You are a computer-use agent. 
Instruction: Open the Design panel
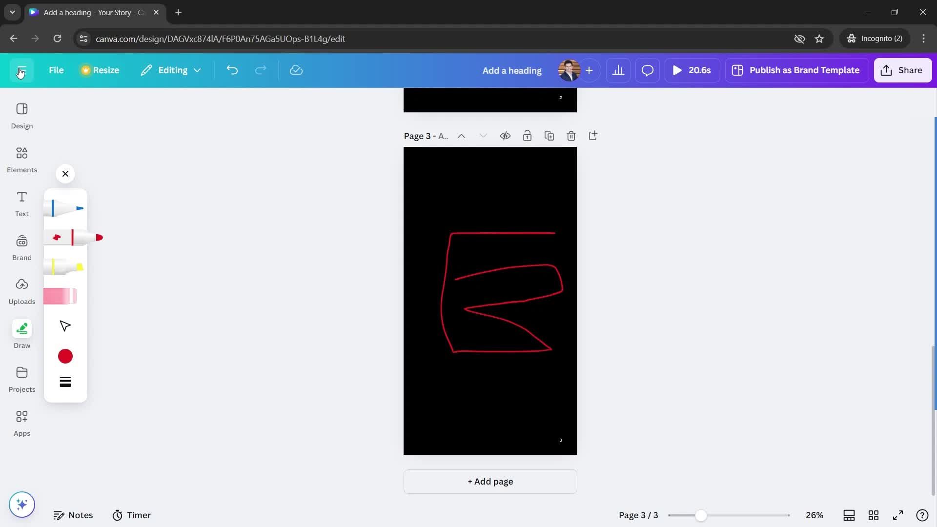click(x=22, y=116)
